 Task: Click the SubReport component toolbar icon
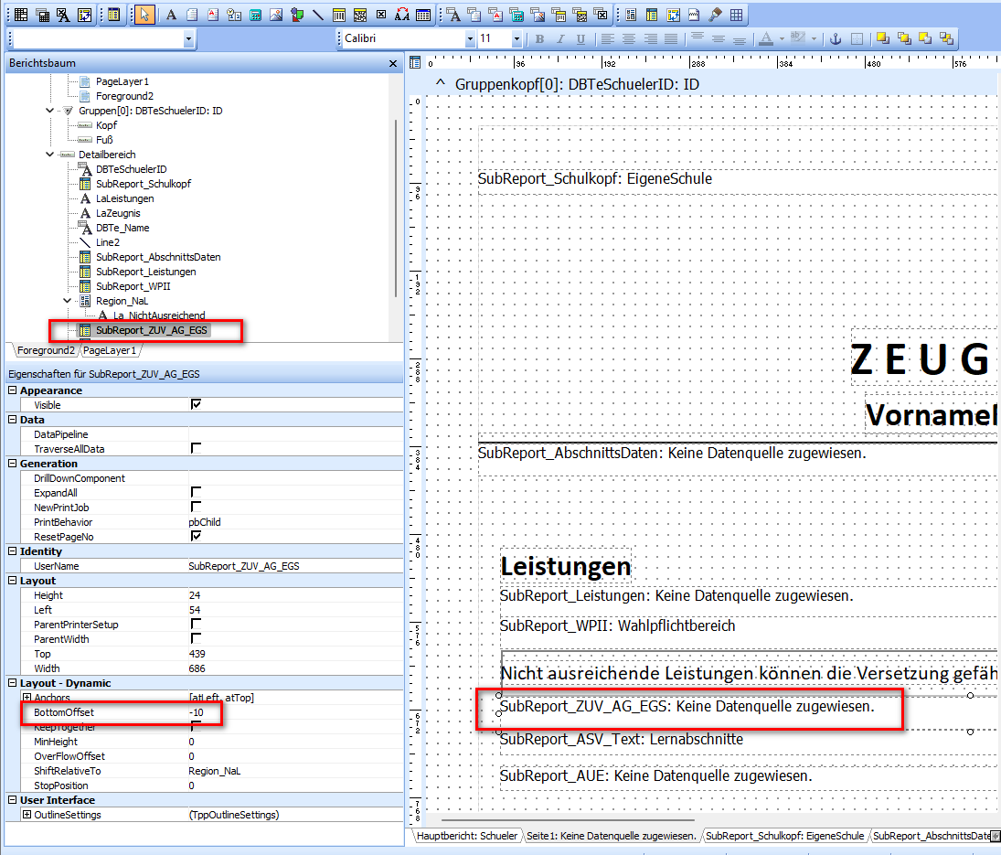pos(652,15)
